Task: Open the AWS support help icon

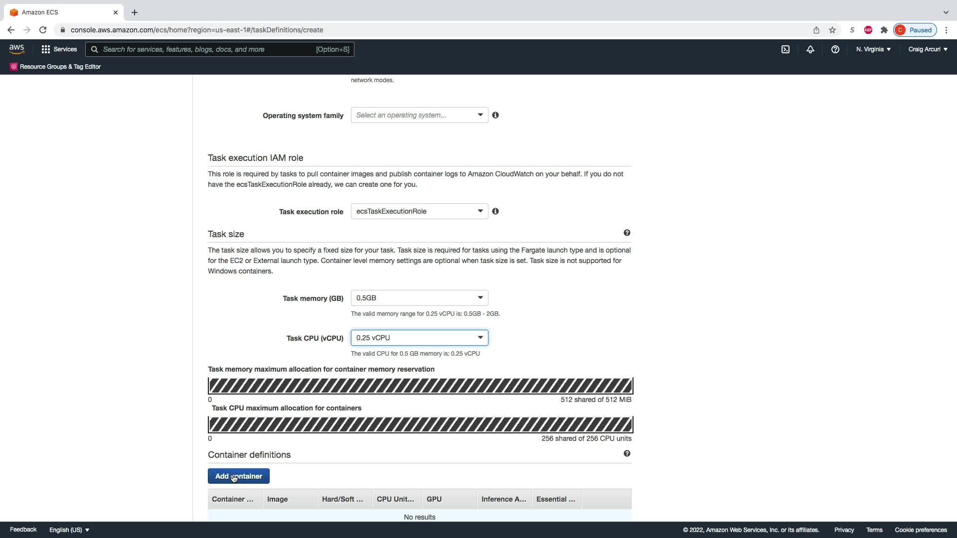Action: [835, 49]
